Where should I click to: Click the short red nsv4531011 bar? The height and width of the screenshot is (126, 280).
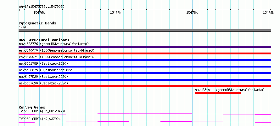pyautogui.click(x=218, y=93)
